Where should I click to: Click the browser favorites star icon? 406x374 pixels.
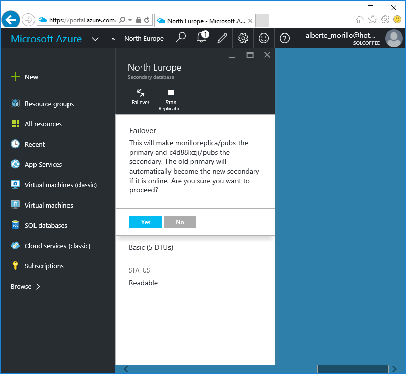373,19
